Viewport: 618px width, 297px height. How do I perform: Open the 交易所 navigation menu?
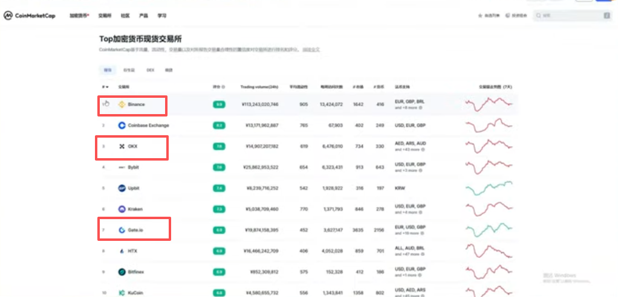(105, 16)
